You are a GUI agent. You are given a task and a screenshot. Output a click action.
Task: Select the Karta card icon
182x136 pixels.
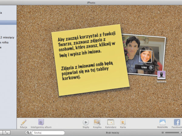click(123, 122)
